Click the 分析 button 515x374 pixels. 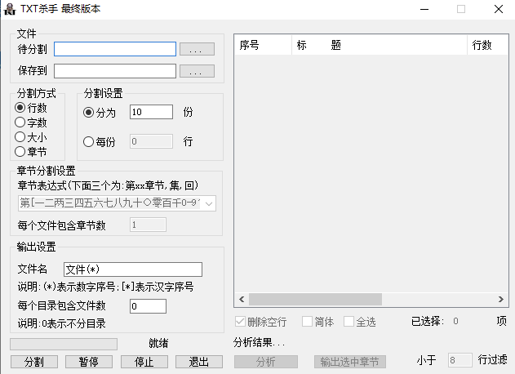click(x=266, y=362)
